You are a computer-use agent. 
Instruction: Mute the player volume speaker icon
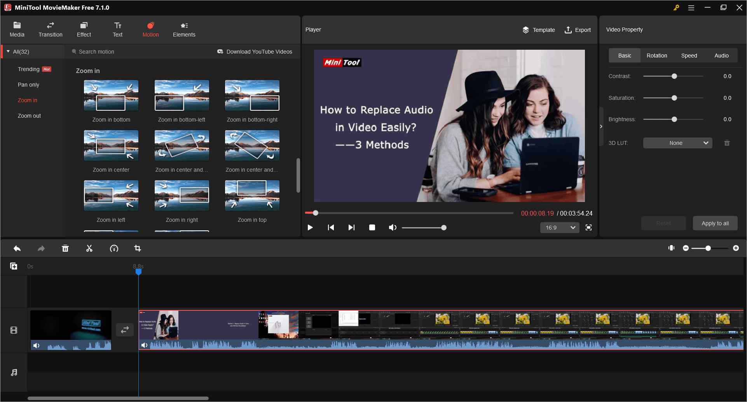point(393,228)
